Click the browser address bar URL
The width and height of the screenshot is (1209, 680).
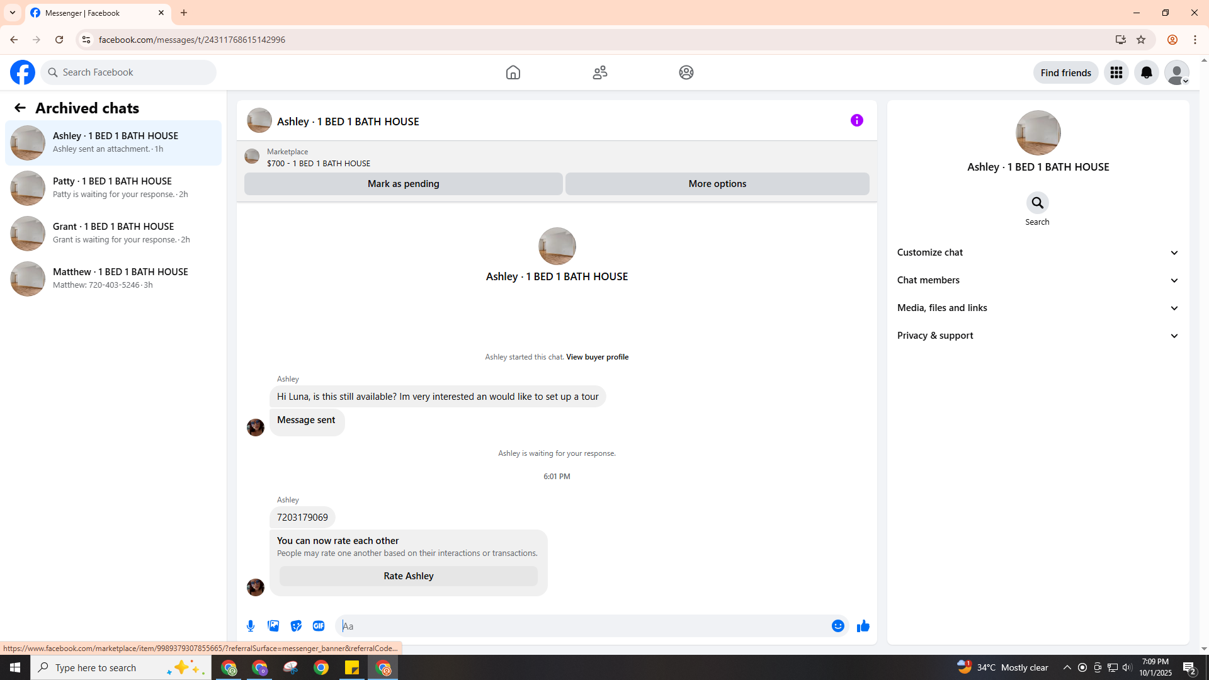pos(192,40)
